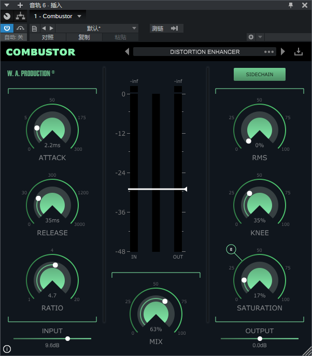Click the 63% mix value
The image size is (312, 356).
(156, 329)
